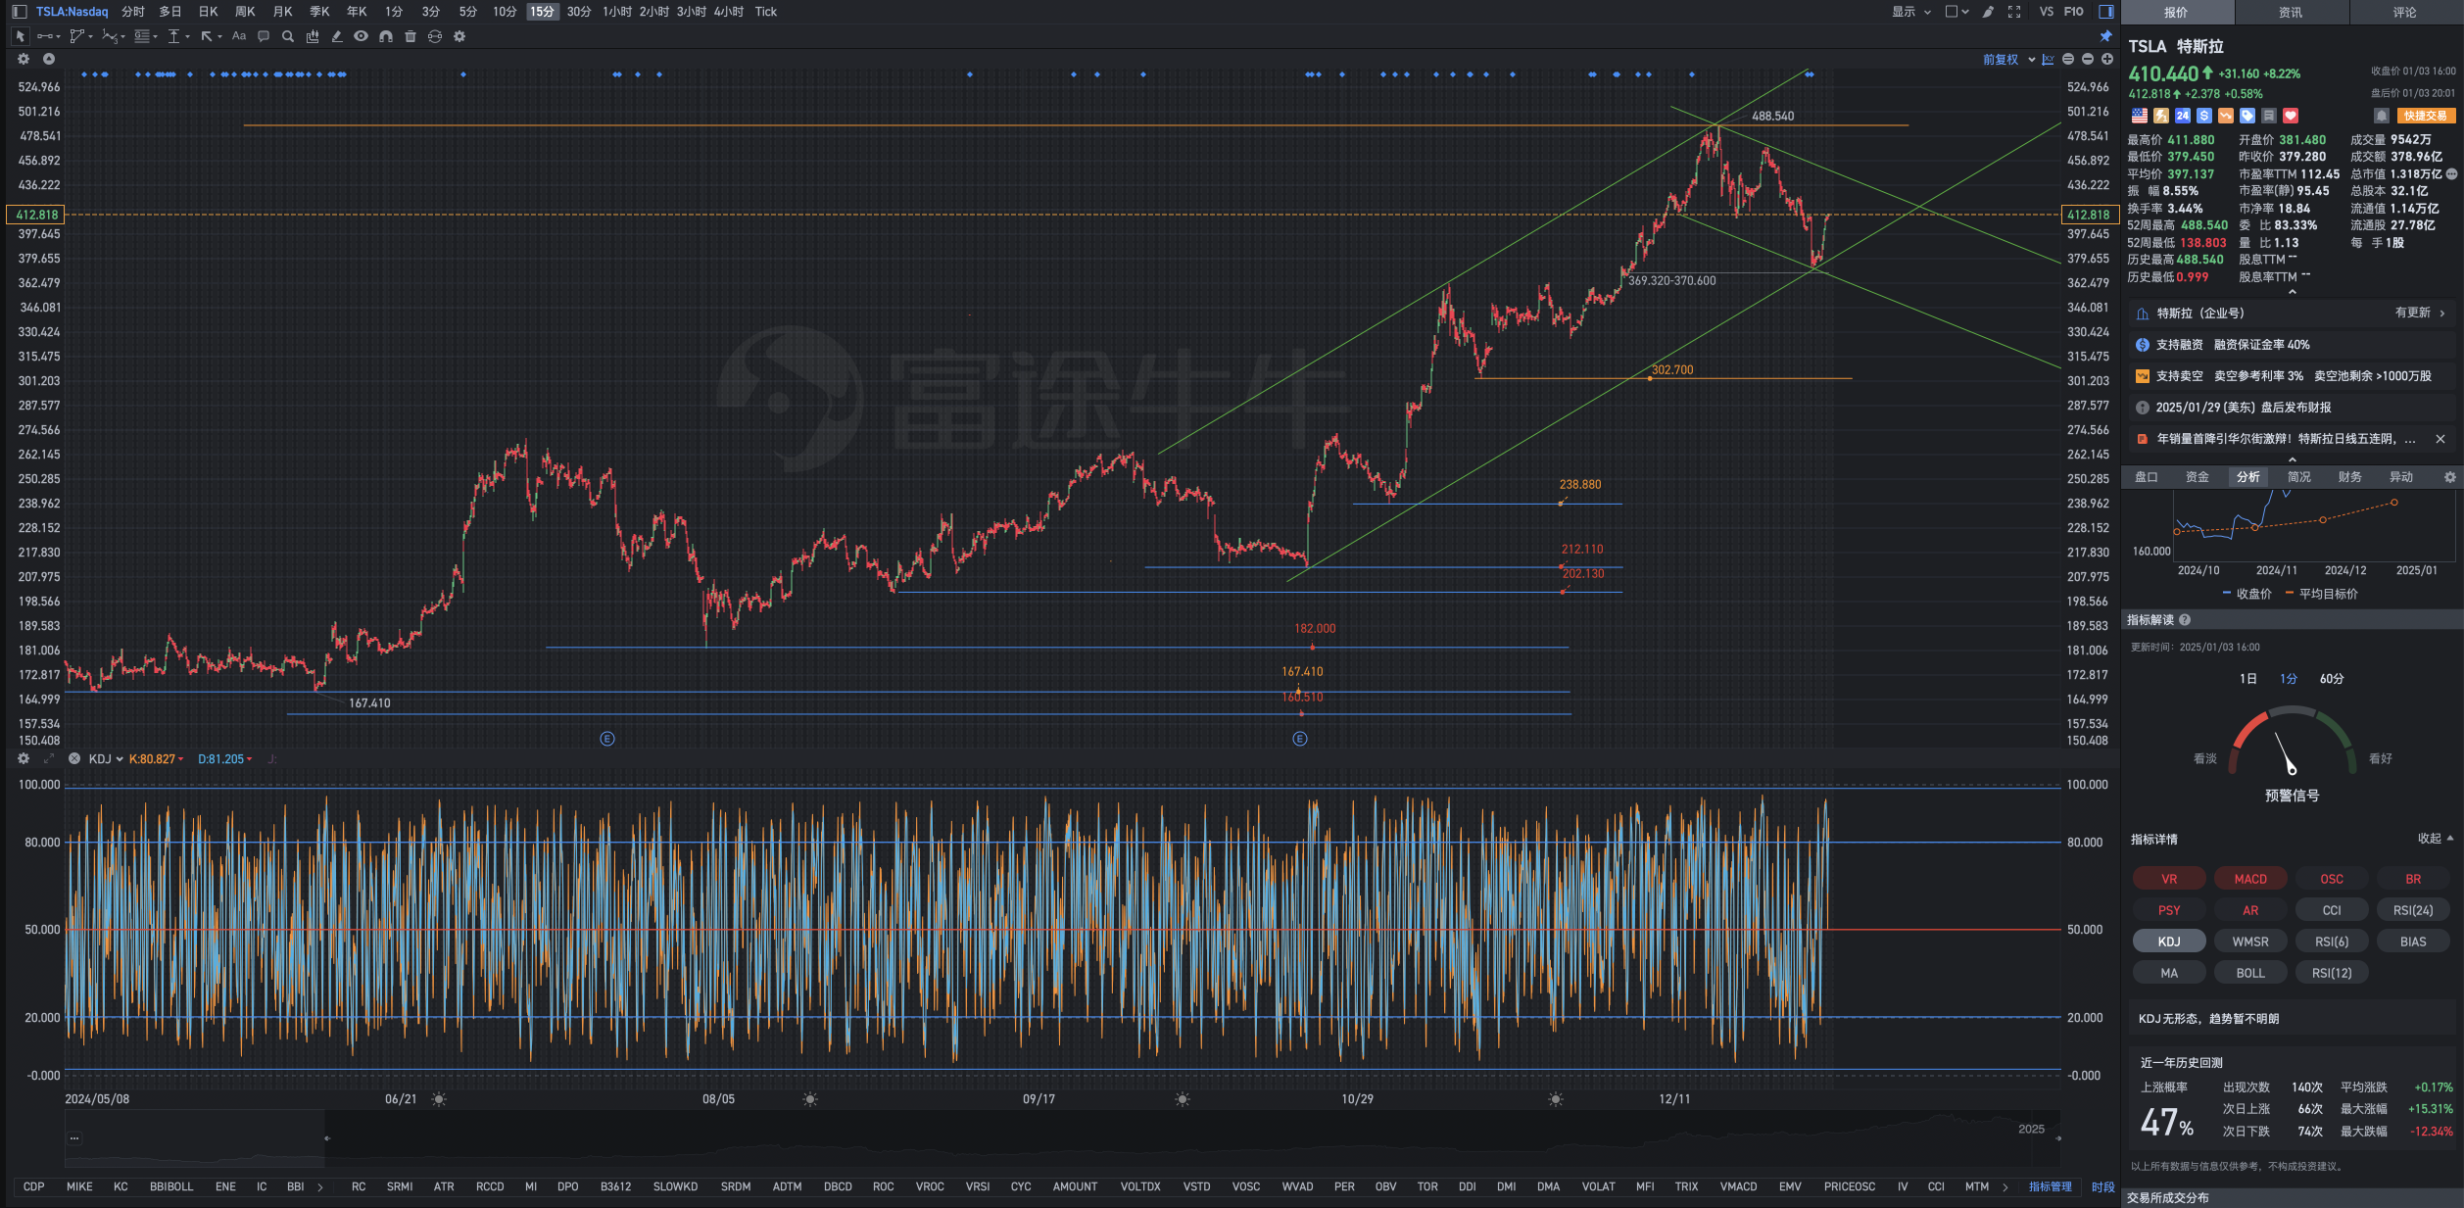Select the candlestick measure tool
The width and height of the screenshot is (2464, 1208).
(x=313, y=36)
